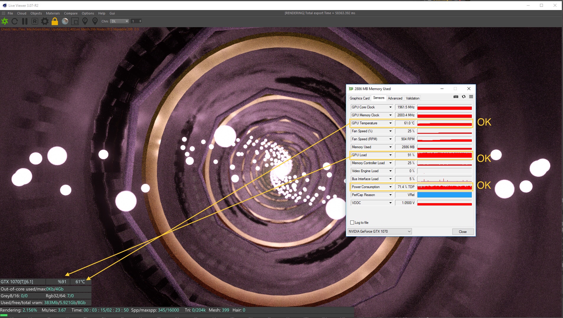Switch to the Validation tab
The width and height of the screenshot is (563, 318).
coord(413,98)
